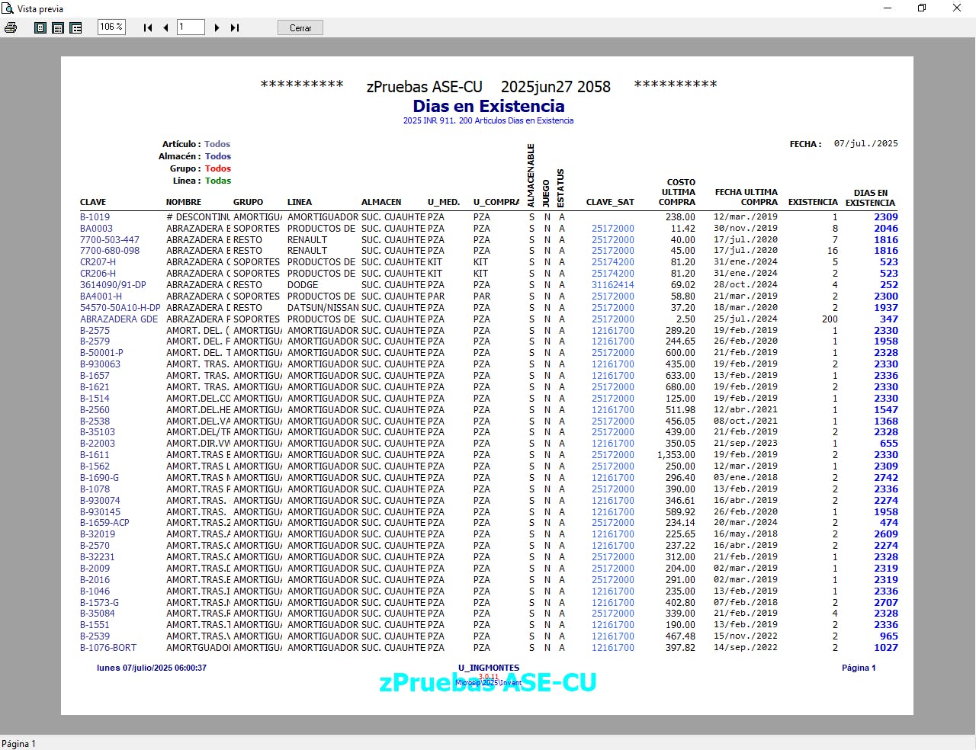Click the days value 1547
The height and width of the screenshot is (750, 976).
[886, 409]
